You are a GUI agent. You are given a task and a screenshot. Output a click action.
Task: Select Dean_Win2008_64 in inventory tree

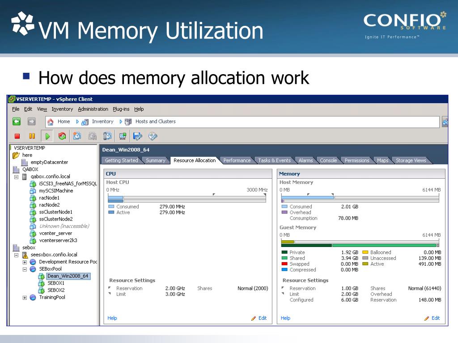pyautogui.click(x=68, y=276)
